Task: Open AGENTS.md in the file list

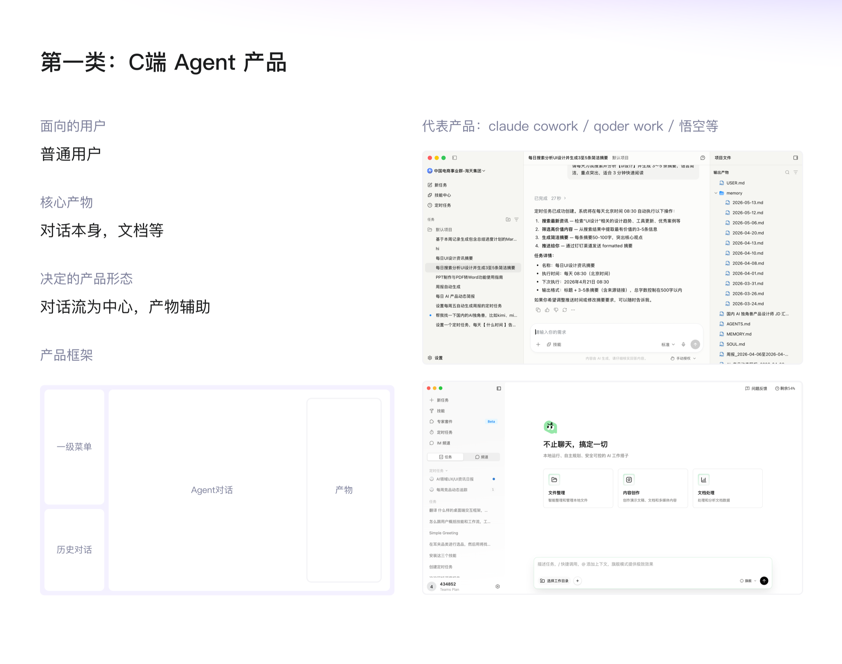Action: pyautogui.click(x=735, y=324)
